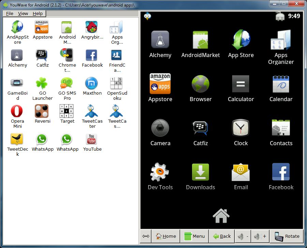Image resolution: width=307 pixels, height=248 pixels.
Task: Tap the house icon in app drawer
Action: (221, 216)
